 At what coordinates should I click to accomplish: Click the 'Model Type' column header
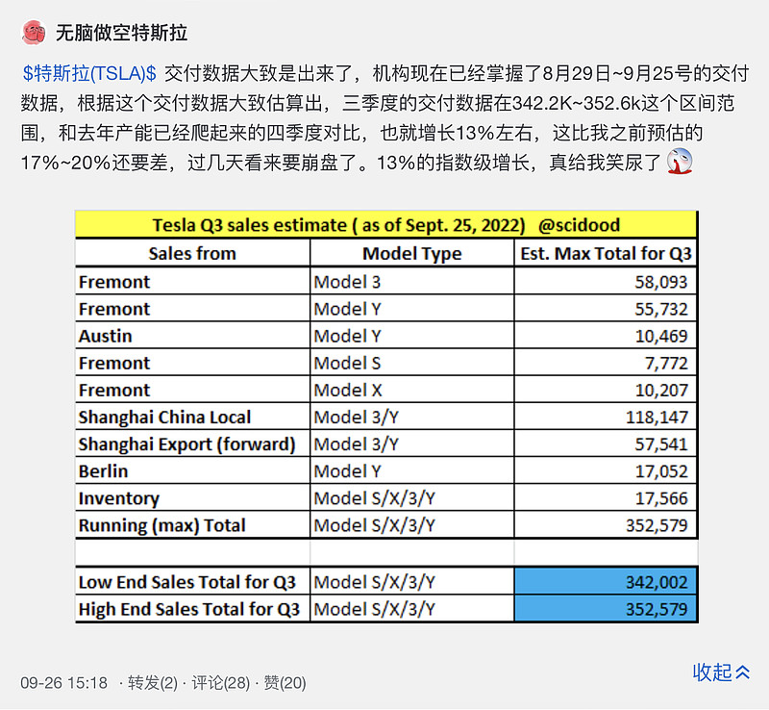coord(412,253)
